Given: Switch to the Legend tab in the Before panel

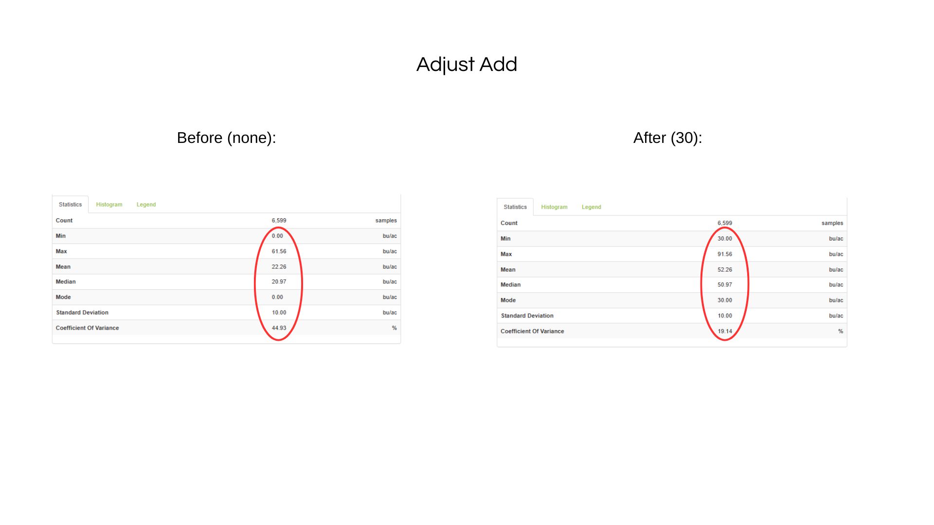Looking at the screenshot, I should 146,205.
